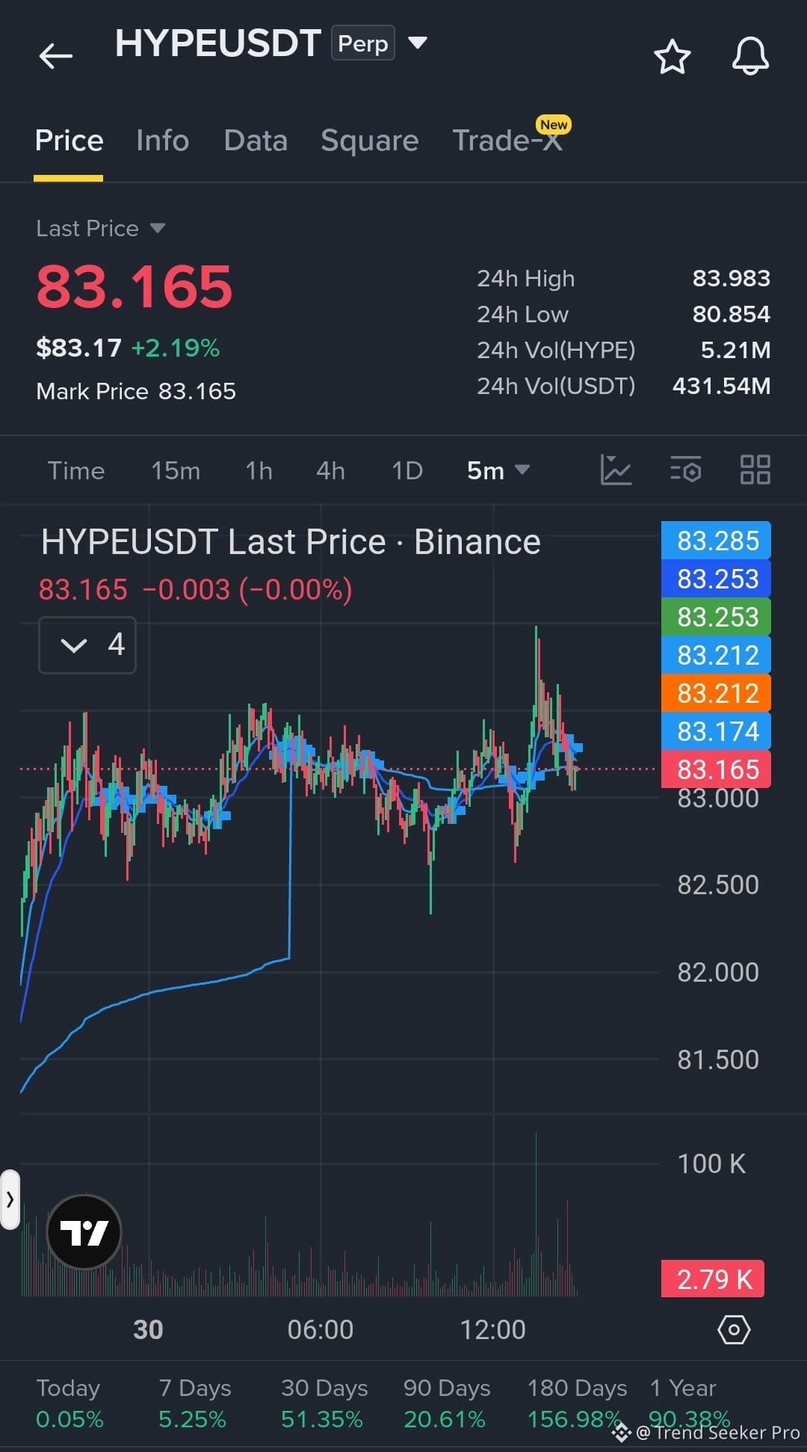Tap the orange 83.212 indicator price label
The image size is (807, 1452).
coord(716,692)
